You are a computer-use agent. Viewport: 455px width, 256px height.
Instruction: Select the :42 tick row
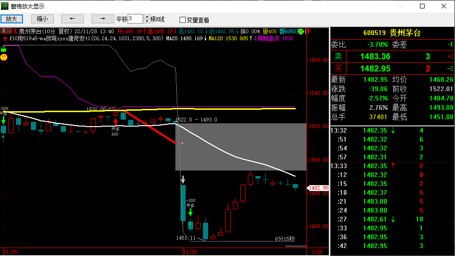392,246
